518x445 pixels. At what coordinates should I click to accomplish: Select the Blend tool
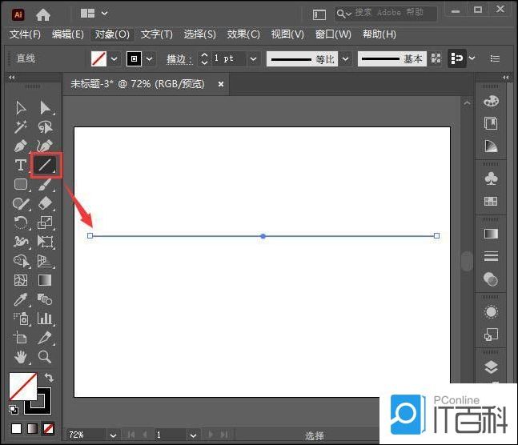pyautogui.click(x=45, y=299)
